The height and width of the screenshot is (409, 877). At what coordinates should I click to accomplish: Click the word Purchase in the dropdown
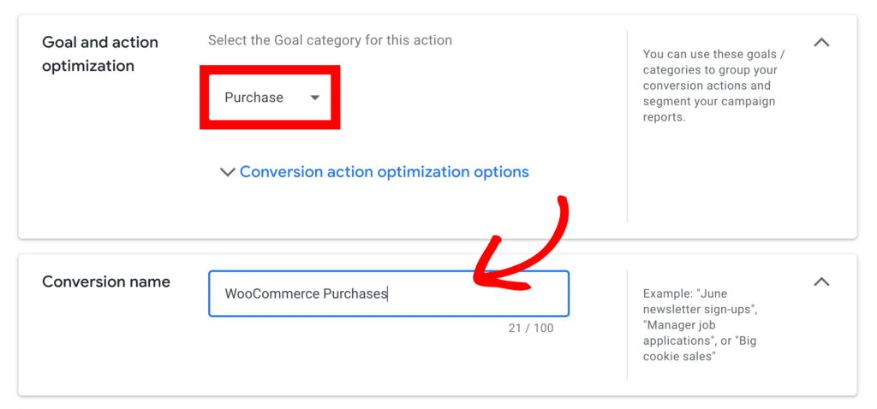[254, 98]
